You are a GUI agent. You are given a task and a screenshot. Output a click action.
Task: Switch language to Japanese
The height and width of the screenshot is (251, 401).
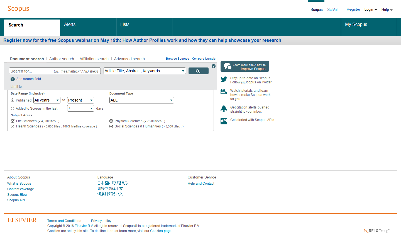(x=113, y=183)
